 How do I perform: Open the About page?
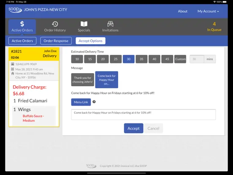(x=183, y=11)
